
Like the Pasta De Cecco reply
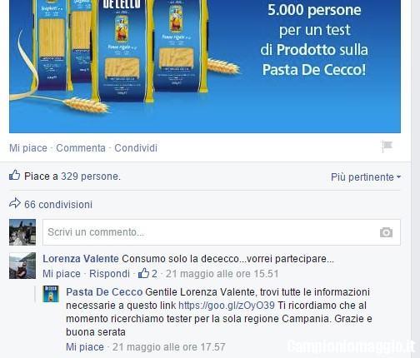(x=85, y=347)
